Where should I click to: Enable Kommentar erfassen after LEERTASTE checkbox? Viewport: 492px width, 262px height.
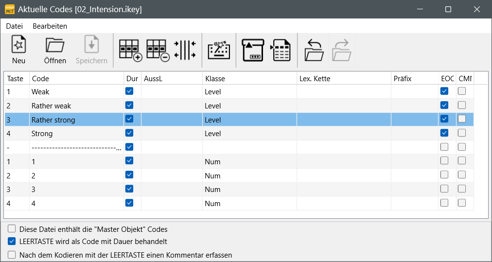(12, 255)
